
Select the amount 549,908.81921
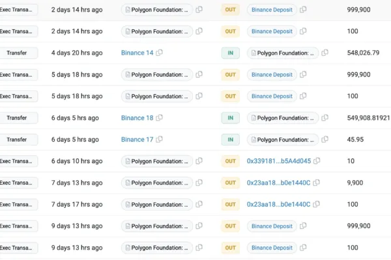click(x=369, y=118)
